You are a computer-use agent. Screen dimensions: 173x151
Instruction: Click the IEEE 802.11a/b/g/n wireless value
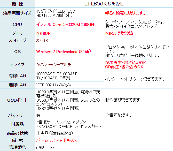[54, 85]
